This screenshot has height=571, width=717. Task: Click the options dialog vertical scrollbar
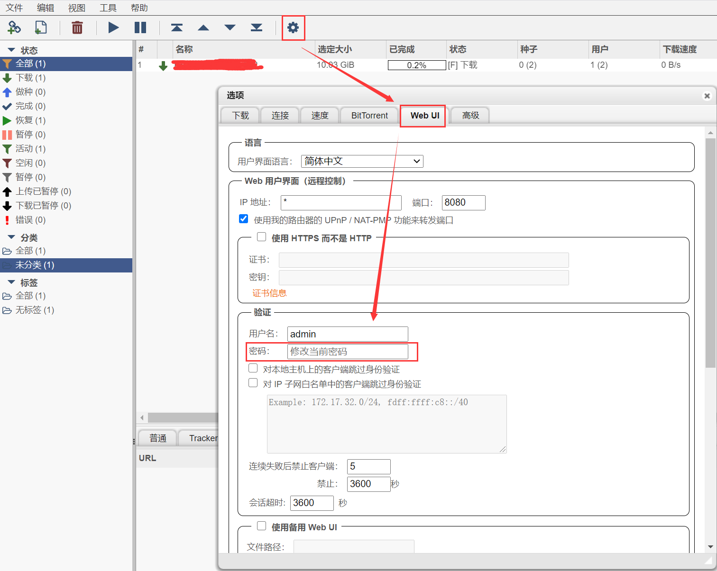[710, 253]
